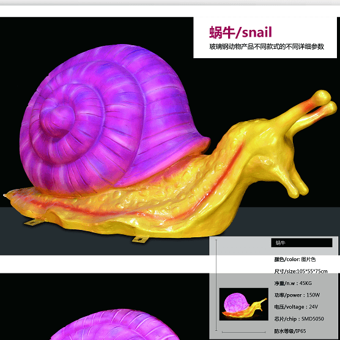Viewport: 340px width, 340px height.
Task: Select the 芯片/chip : SMD5050 line
Action: 299,319
